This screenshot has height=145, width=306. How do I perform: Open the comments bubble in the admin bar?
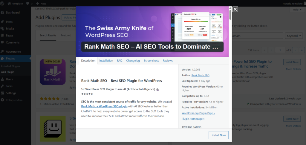(x=29, y=4)
